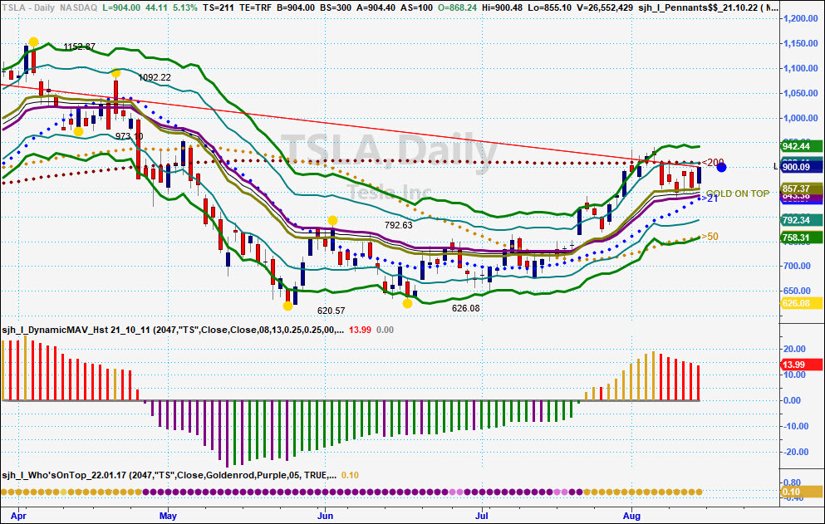The image size is (825, 524).
Task: Click the 1,200.00 price axis label
Action: click(801, 18)
